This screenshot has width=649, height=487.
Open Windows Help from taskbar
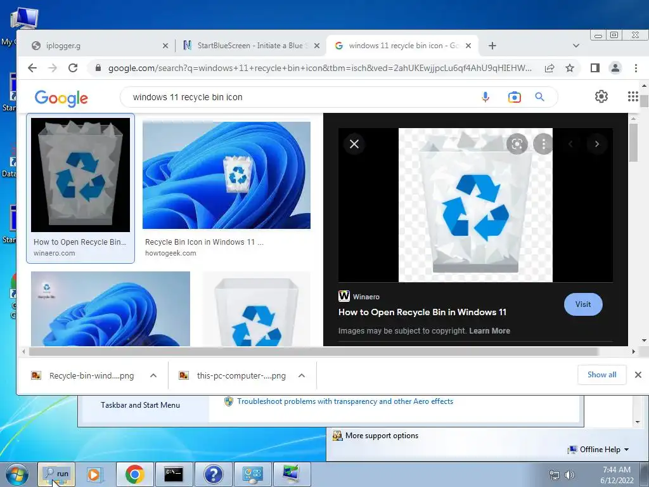(213, 474)
